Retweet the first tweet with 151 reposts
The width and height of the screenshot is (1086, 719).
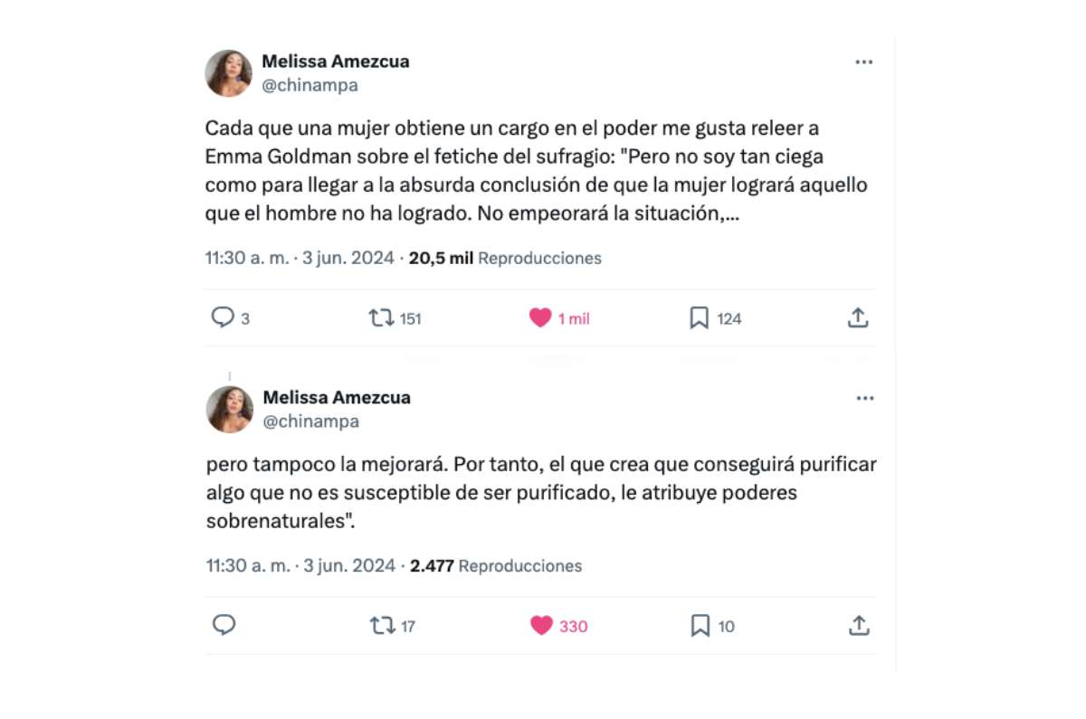pos(381,318)
